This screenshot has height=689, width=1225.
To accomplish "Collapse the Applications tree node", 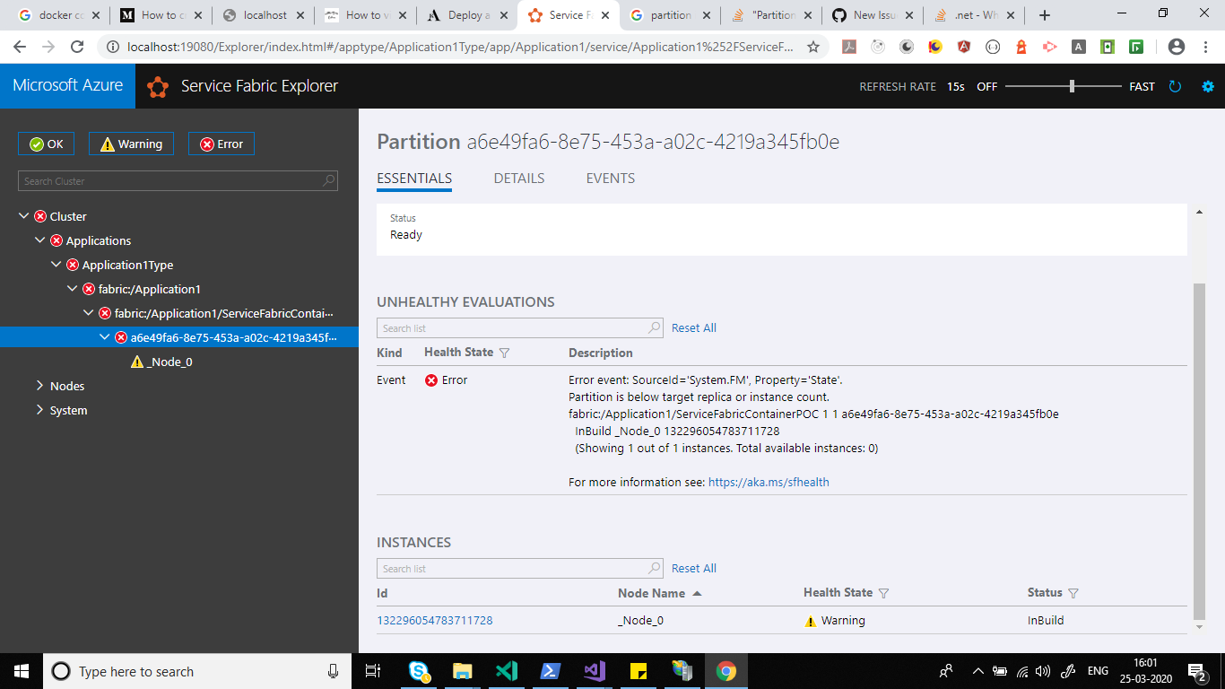I will [39, 240].
